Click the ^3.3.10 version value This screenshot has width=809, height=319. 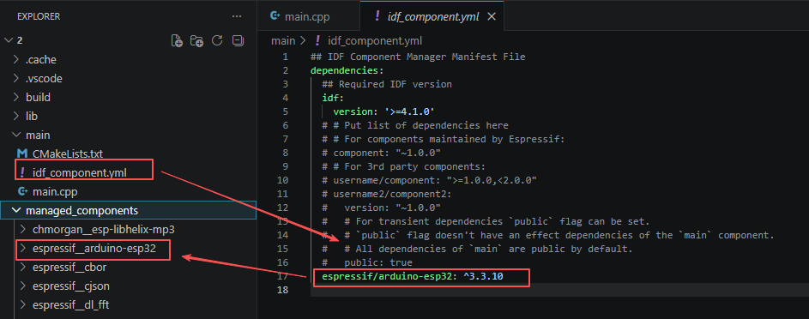click(483, 277)
